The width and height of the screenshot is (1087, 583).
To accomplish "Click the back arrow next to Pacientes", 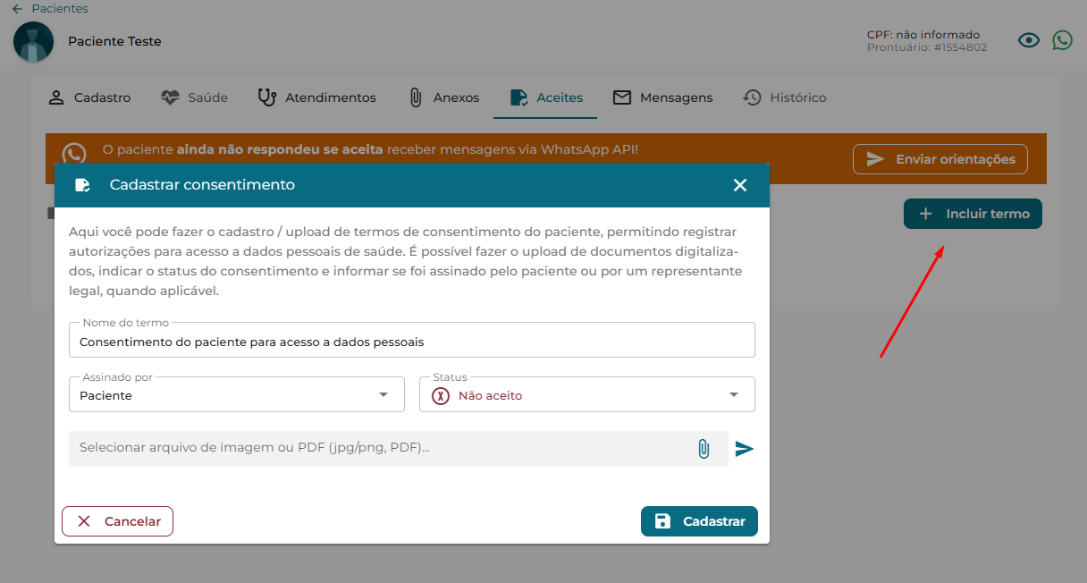I will tap(17, 9).
